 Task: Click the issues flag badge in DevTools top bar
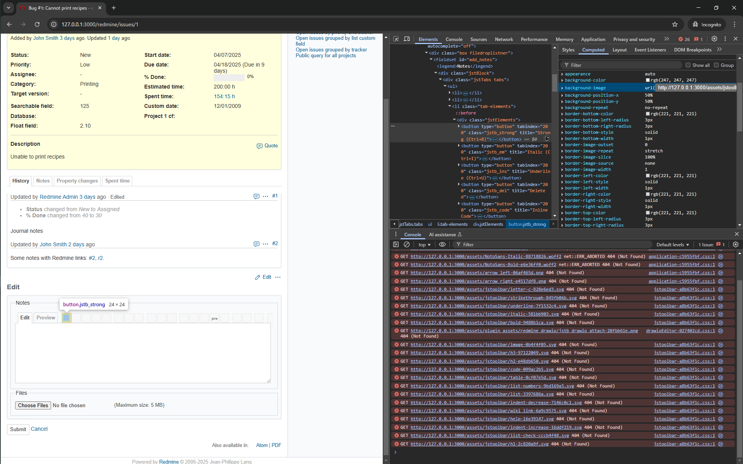[x=698, y=39]
